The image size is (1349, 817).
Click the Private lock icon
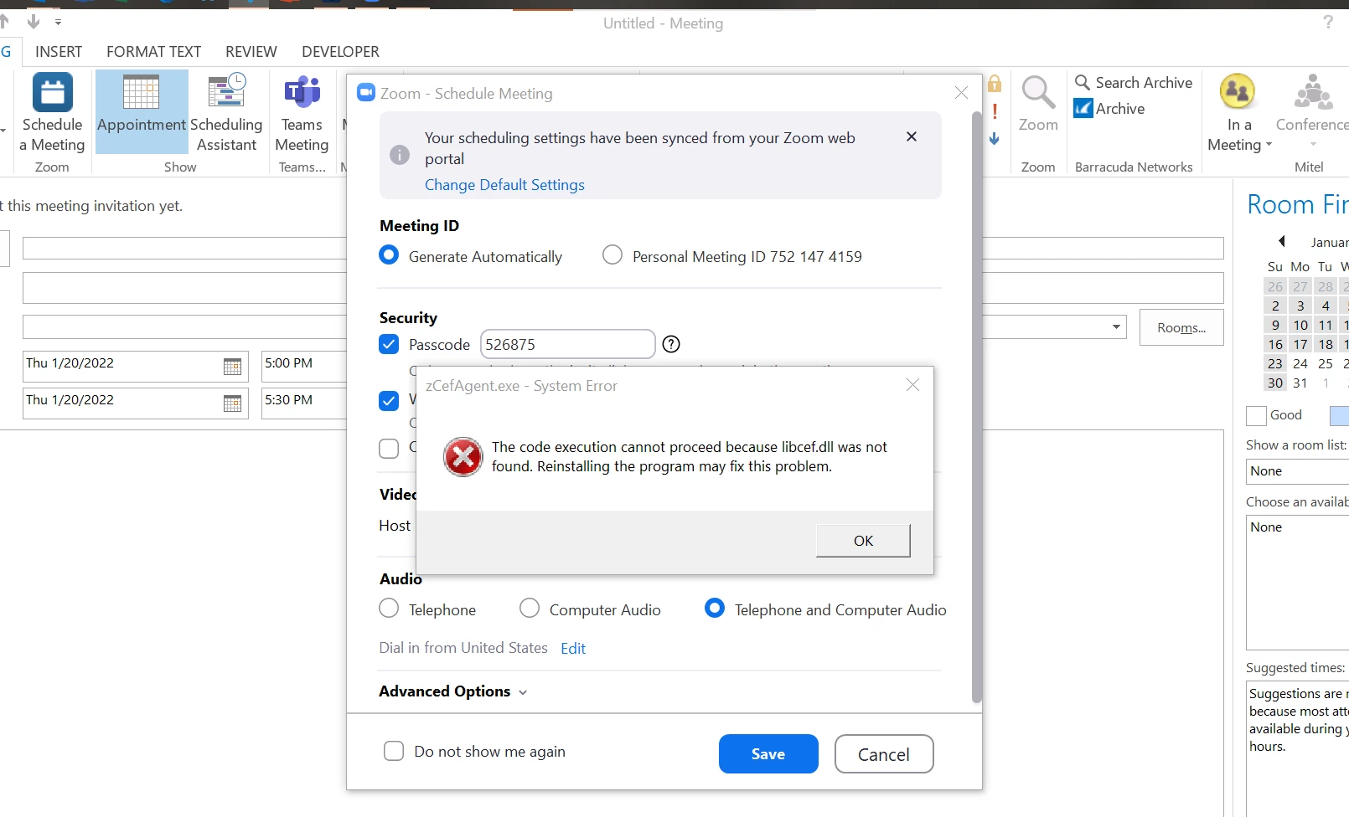coord(995,83)
